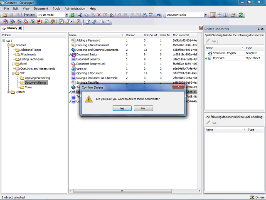Screen dimensions: 266x200
Task: Click the Check In up-arrow document icon
Action: click(88, 22)
